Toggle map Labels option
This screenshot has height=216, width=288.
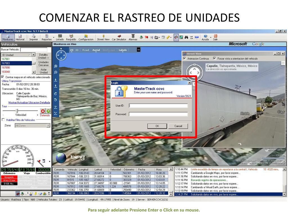click(123, 50)
